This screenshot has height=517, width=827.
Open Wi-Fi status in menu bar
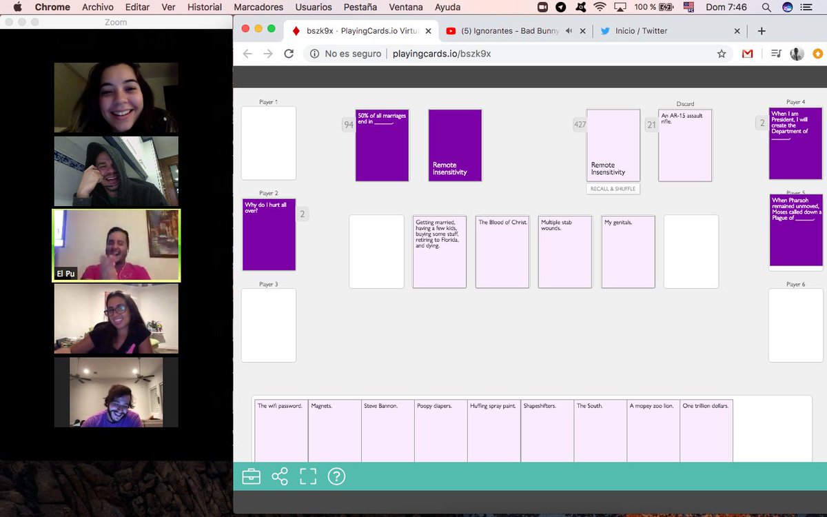pyautogui.click(x=600, y=7)
